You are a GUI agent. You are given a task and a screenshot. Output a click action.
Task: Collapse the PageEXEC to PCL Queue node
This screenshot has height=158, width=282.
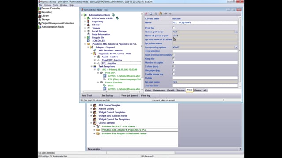(x=92, y=54)
